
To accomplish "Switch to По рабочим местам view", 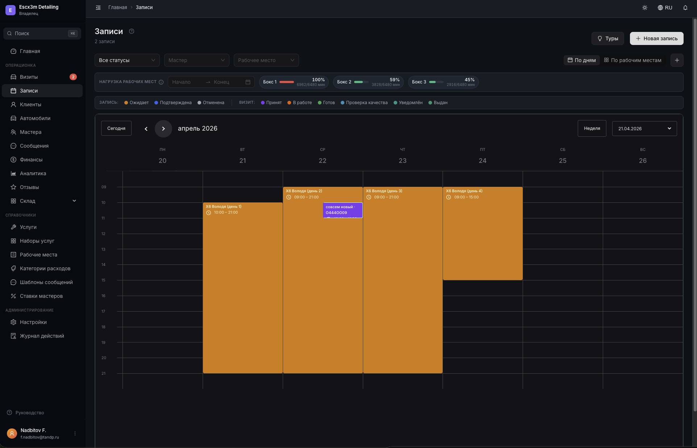I will [632, 60].
